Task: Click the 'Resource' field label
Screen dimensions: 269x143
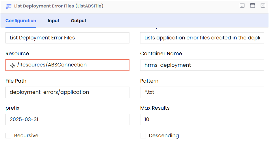Action: (17, 54)
